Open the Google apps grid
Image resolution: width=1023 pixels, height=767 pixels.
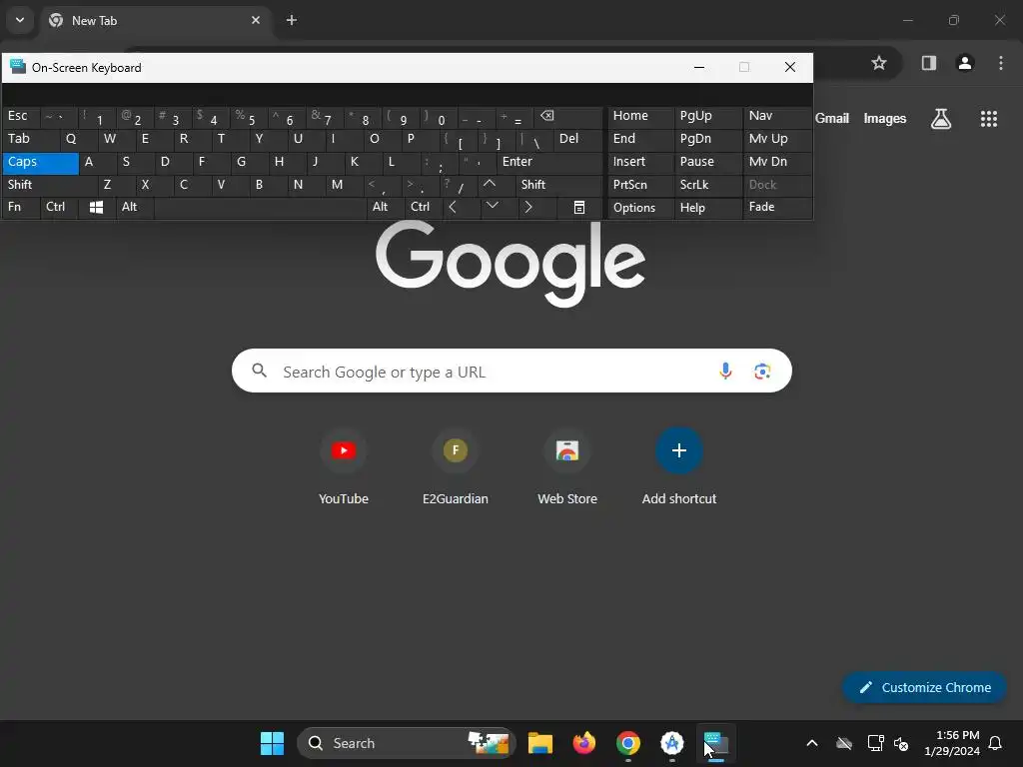988,119
